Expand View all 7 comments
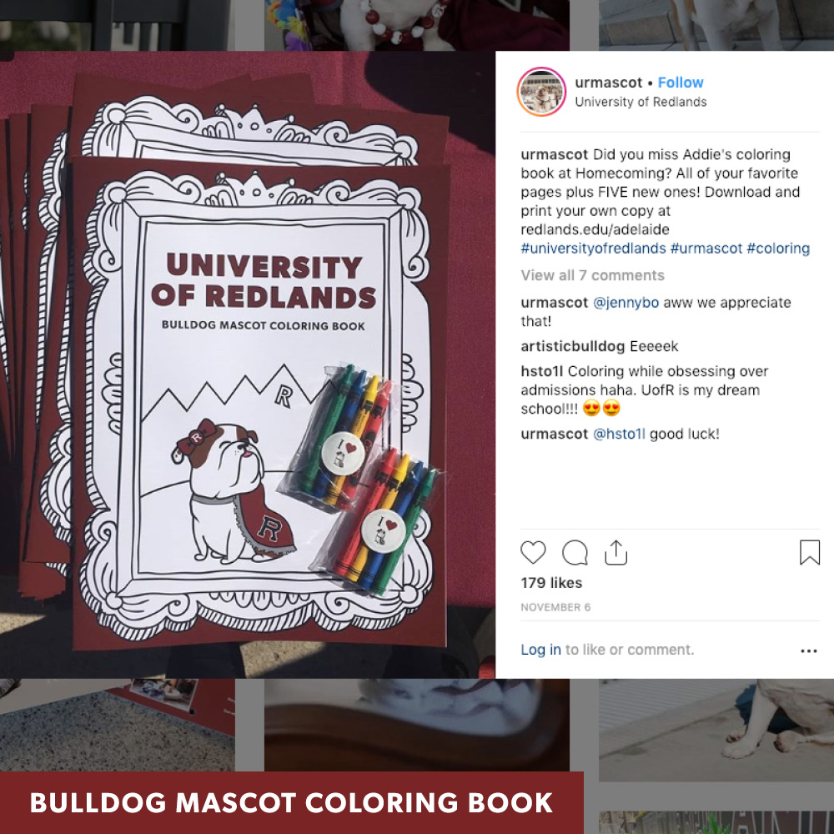The height and width of the screenshot is (834, 834). (592, 275)
